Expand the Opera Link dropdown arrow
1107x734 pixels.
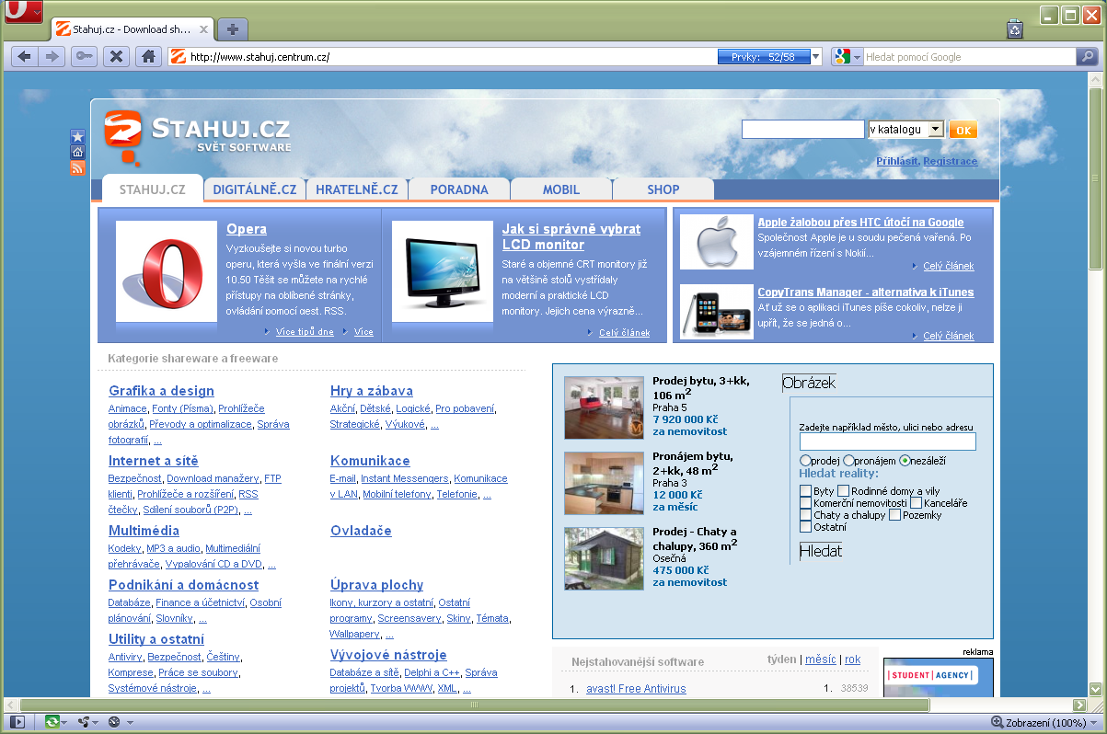point(66,723)
